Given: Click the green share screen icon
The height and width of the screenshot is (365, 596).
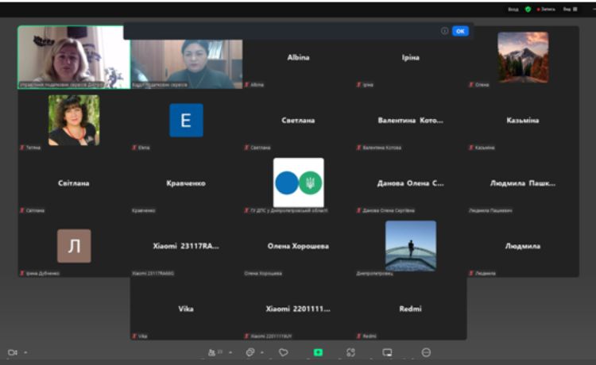Looking at the screenshot, I should pyautogui.click(x=318, y=352).
